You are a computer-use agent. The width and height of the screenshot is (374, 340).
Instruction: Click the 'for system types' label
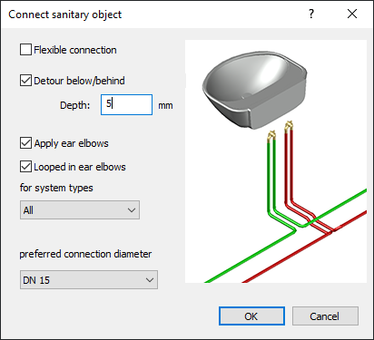pos(56,188)
